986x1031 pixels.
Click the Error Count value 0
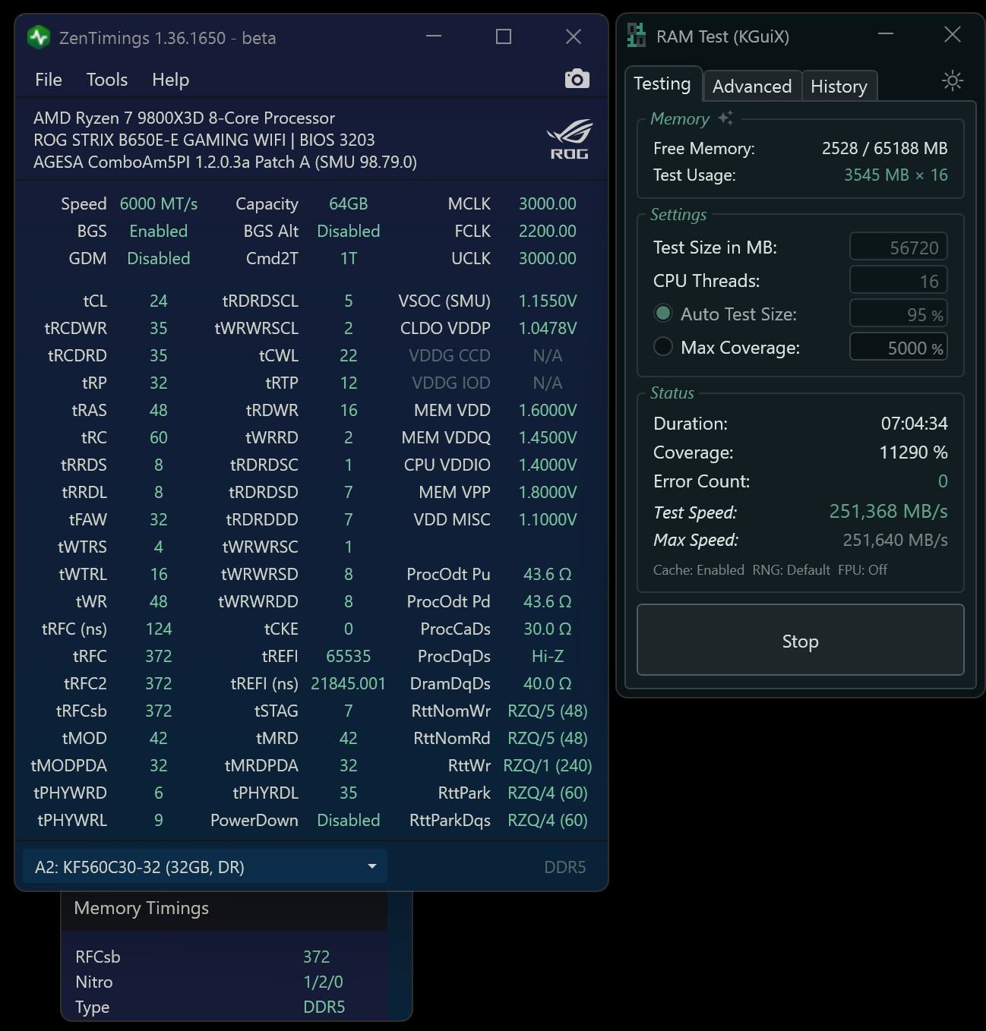(x=943, y=481)
